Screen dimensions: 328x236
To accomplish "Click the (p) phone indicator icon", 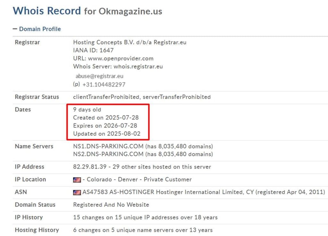I will (x=76, y=84).
